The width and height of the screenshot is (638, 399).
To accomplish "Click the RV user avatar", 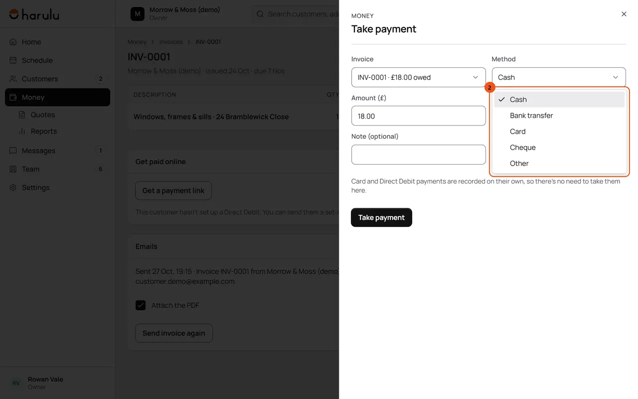I will (16, 383).
